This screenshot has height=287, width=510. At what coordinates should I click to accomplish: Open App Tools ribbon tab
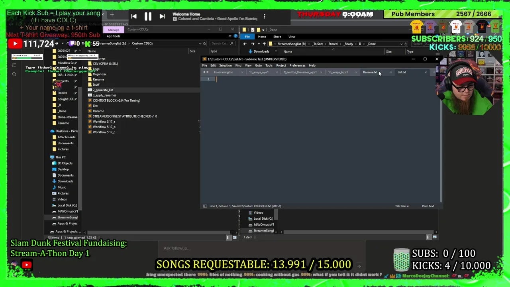point(113,36)
